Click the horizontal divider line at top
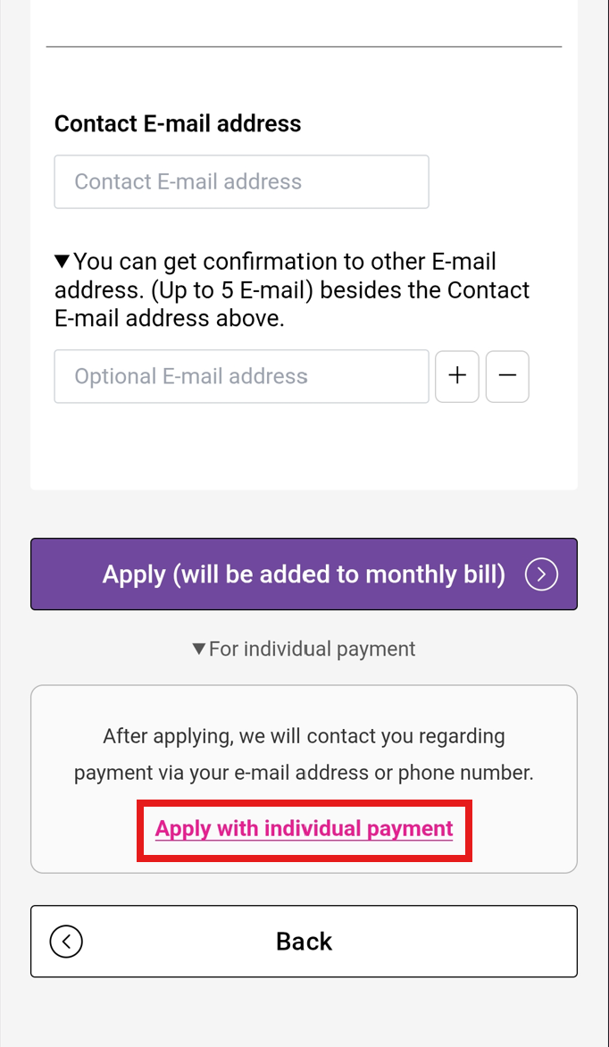This screenshot has height=1047, width=609. point(304,46)
